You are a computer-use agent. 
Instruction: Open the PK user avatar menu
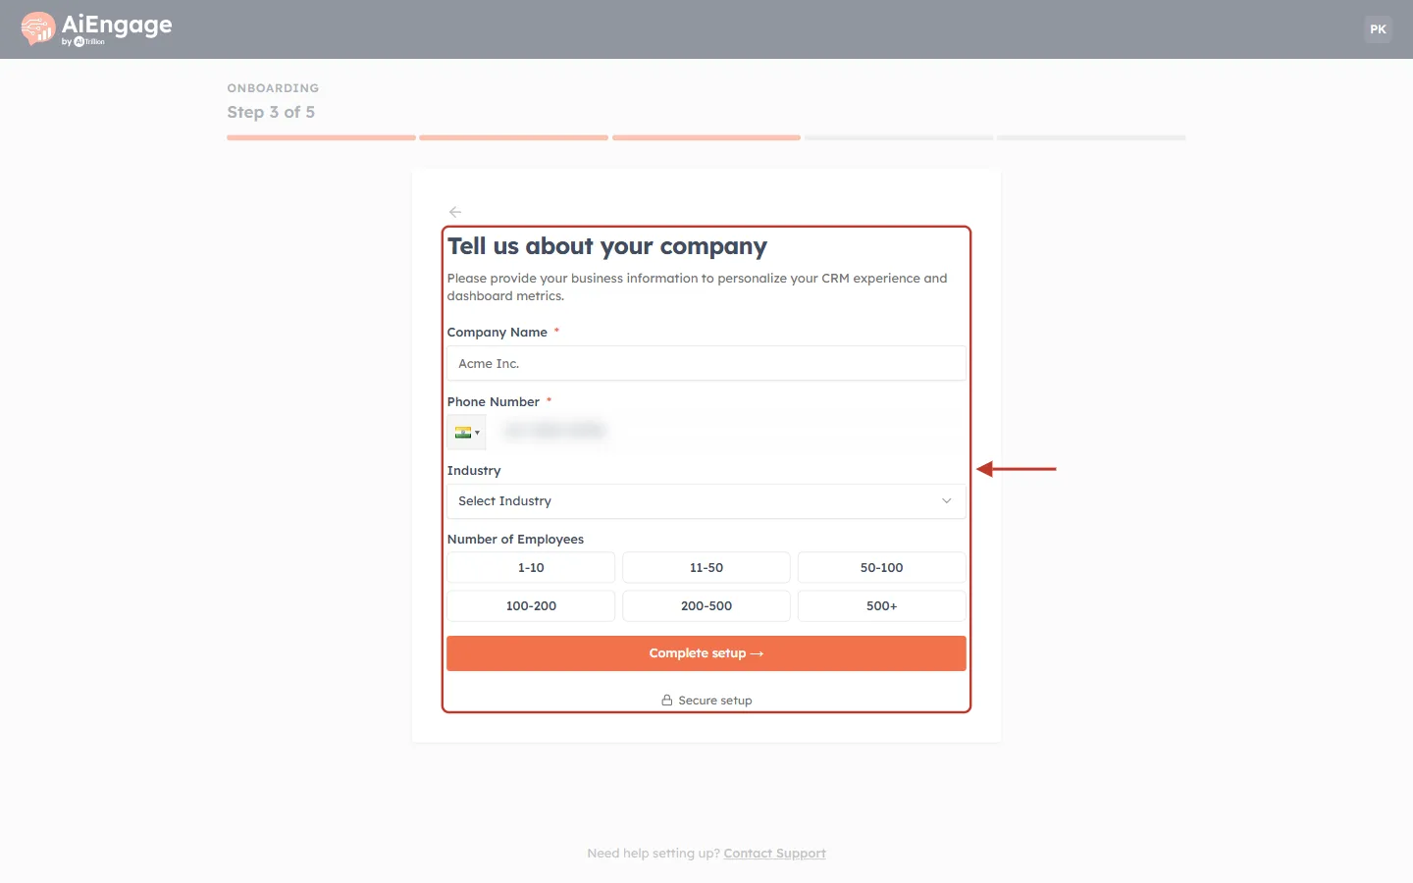1378,29
